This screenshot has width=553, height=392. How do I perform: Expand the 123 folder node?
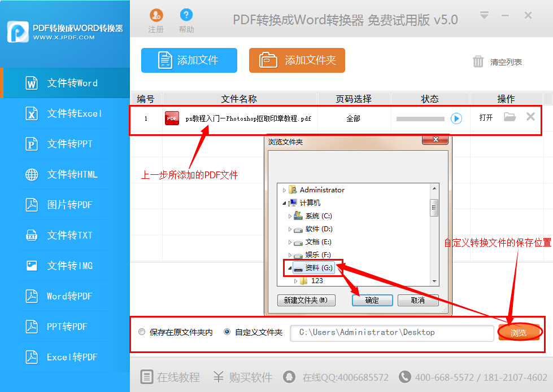[295, 281]
